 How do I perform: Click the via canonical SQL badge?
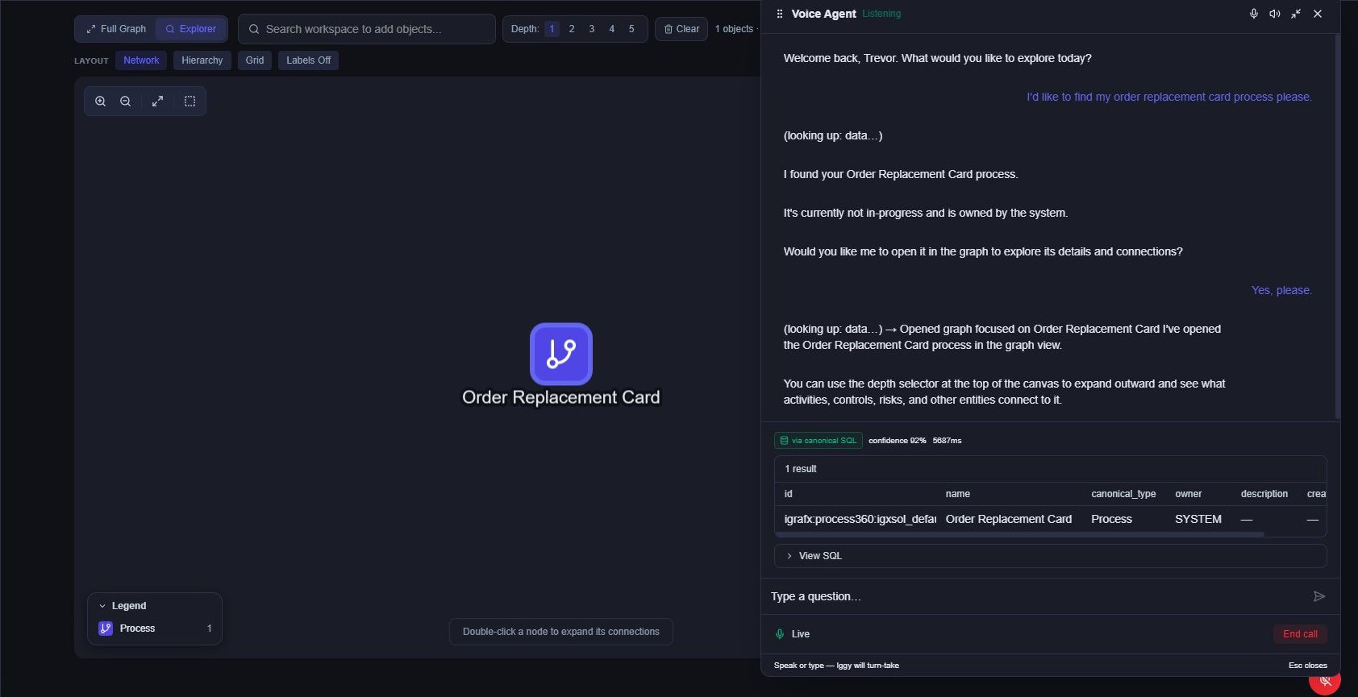click(x=819, y=441)
